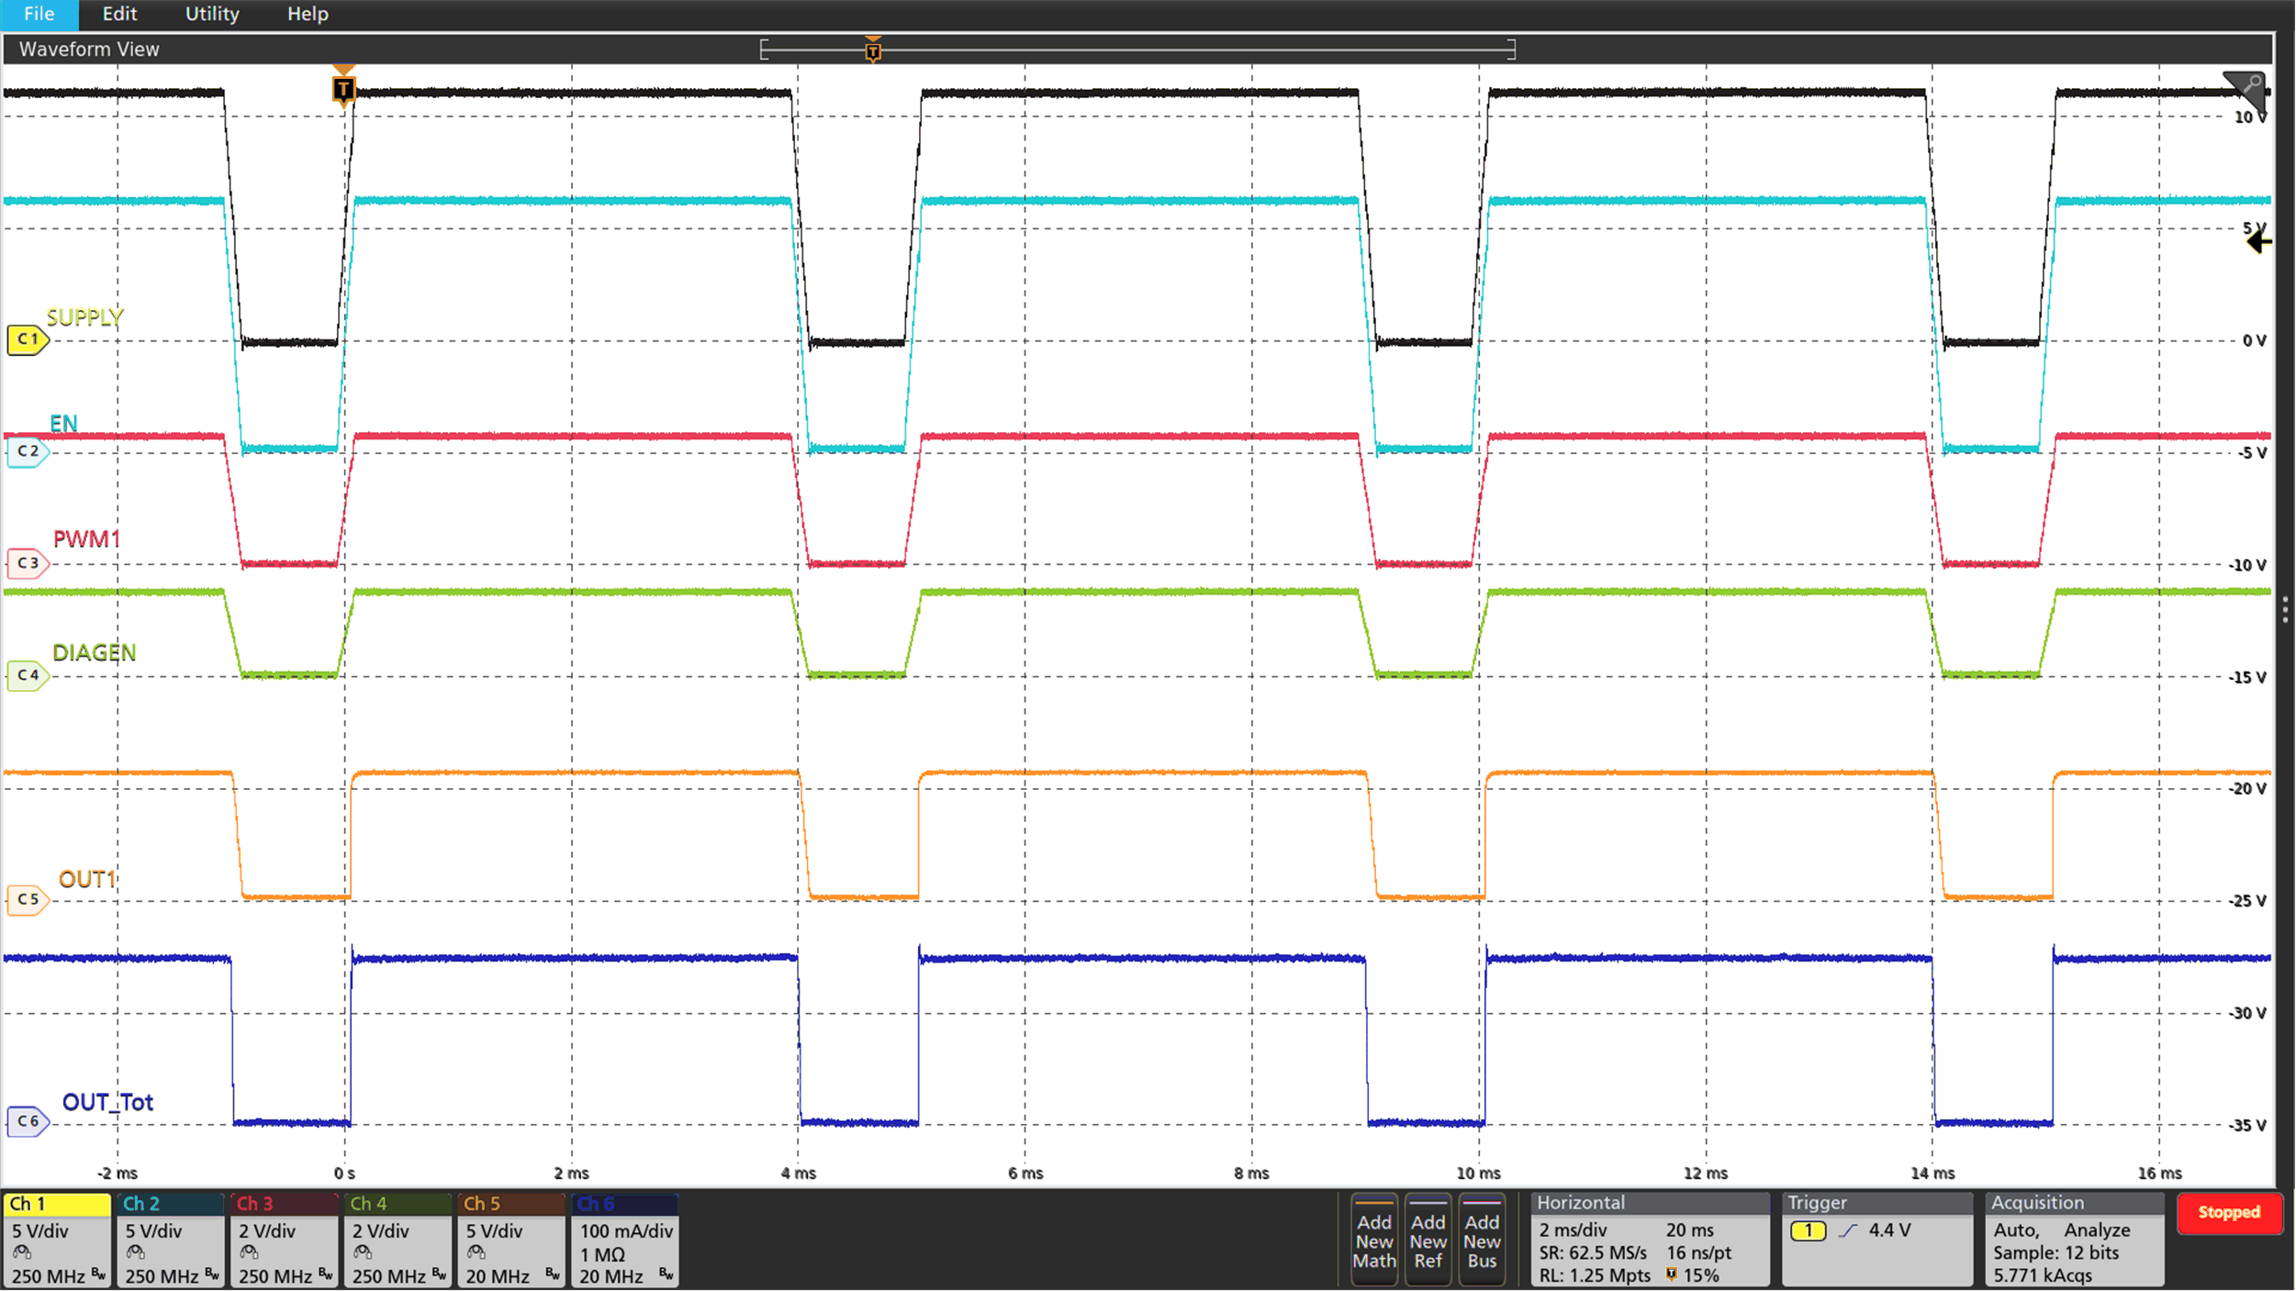Click the red Stopped acquisition status indicator
Image resolution: width=2296 pixels, height=1291 pixels.
tap(2231, 1213)
